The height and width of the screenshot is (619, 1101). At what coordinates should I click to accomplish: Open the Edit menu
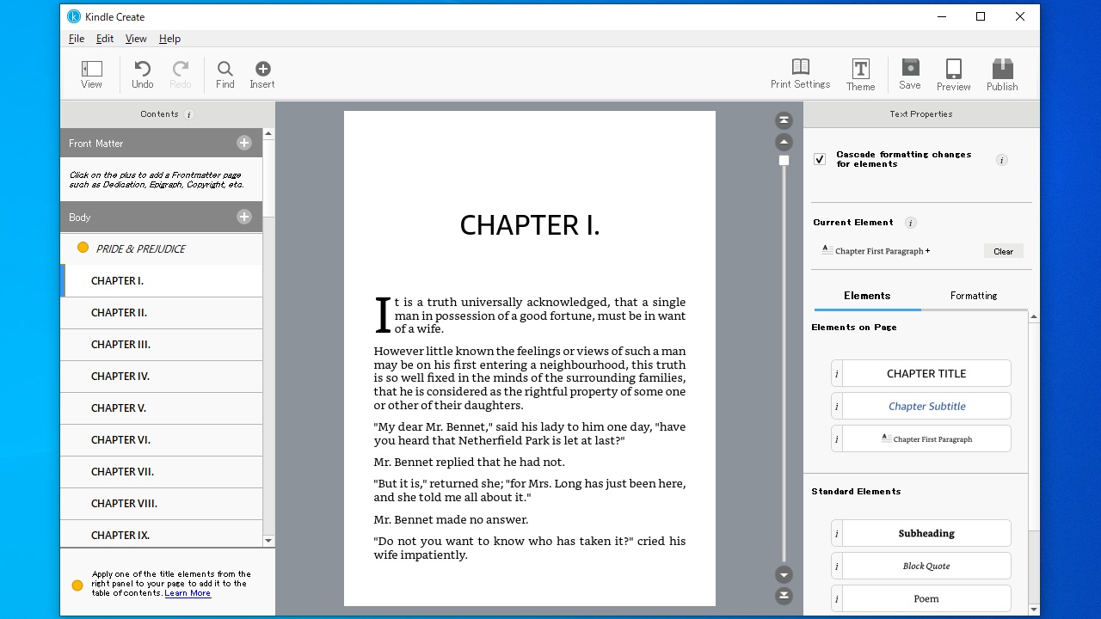tap(105, 39)
